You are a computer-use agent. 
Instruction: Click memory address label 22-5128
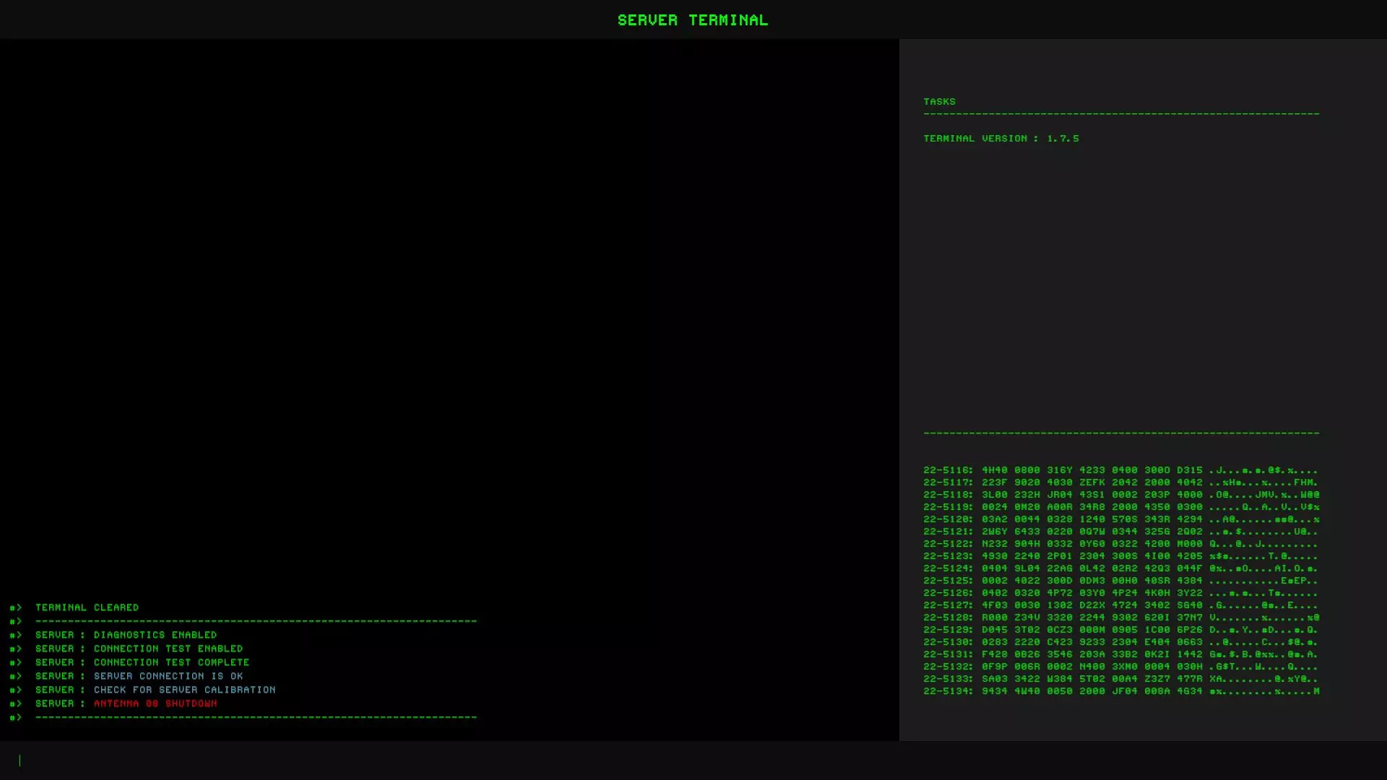(948, 617)
